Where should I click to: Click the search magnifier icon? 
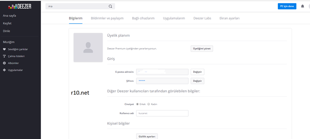[110, 6]
